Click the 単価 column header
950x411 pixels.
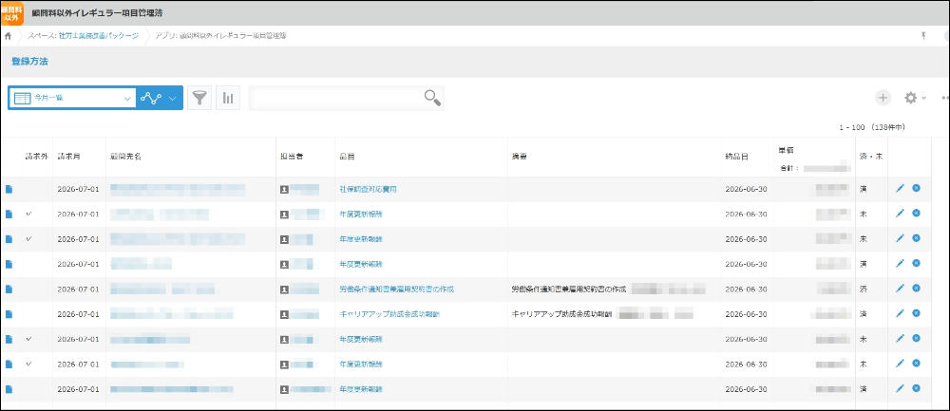(x=786, y=148)
